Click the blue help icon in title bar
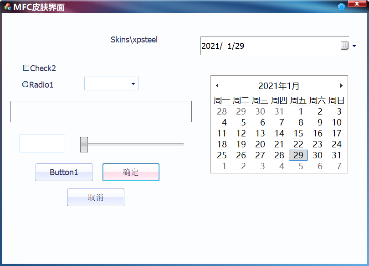 click(x=341, y=7)
